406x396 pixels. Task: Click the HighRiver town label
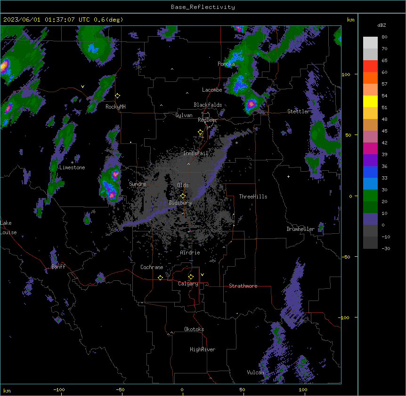203,349
